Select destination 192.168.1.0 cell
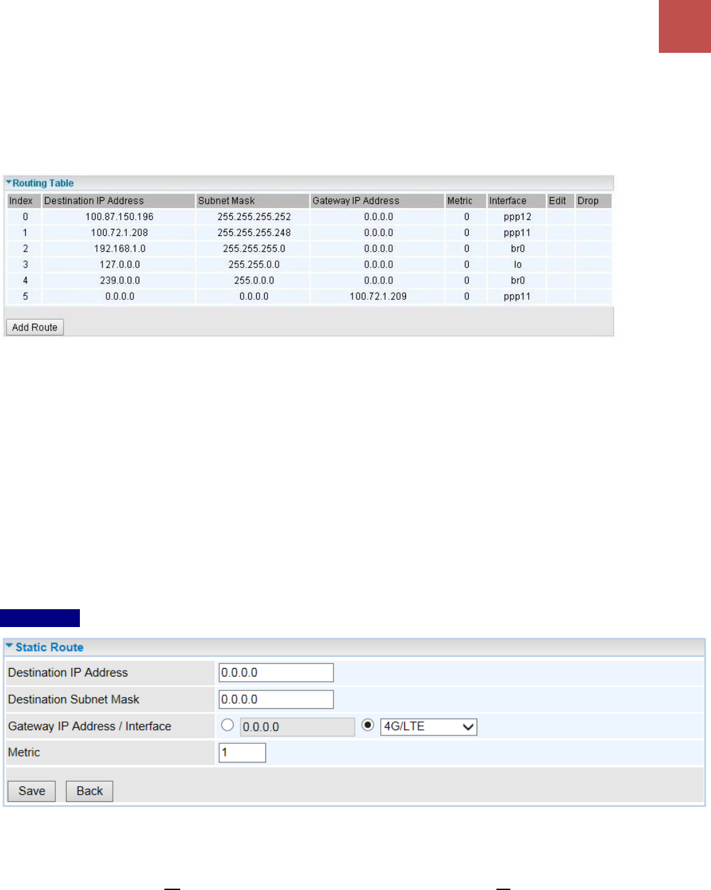The height and width of the screenshot is (890, 711). click(119, 248)
